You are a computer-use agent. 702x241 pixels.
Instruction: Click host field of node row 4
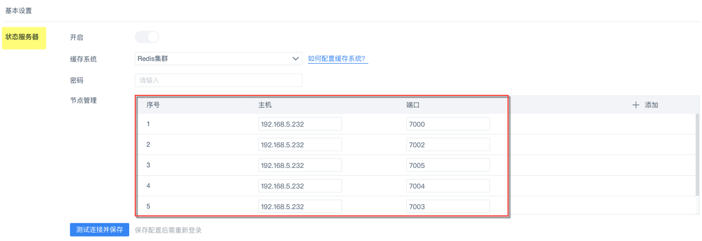(x=300, y=186)
